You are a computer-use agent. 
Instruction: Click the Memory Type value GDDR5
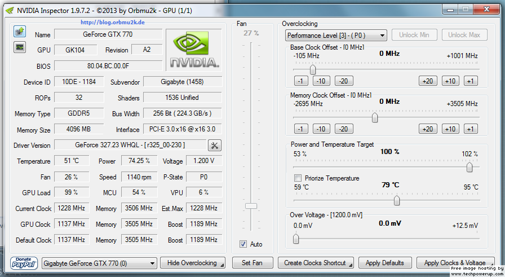(79, 113)
